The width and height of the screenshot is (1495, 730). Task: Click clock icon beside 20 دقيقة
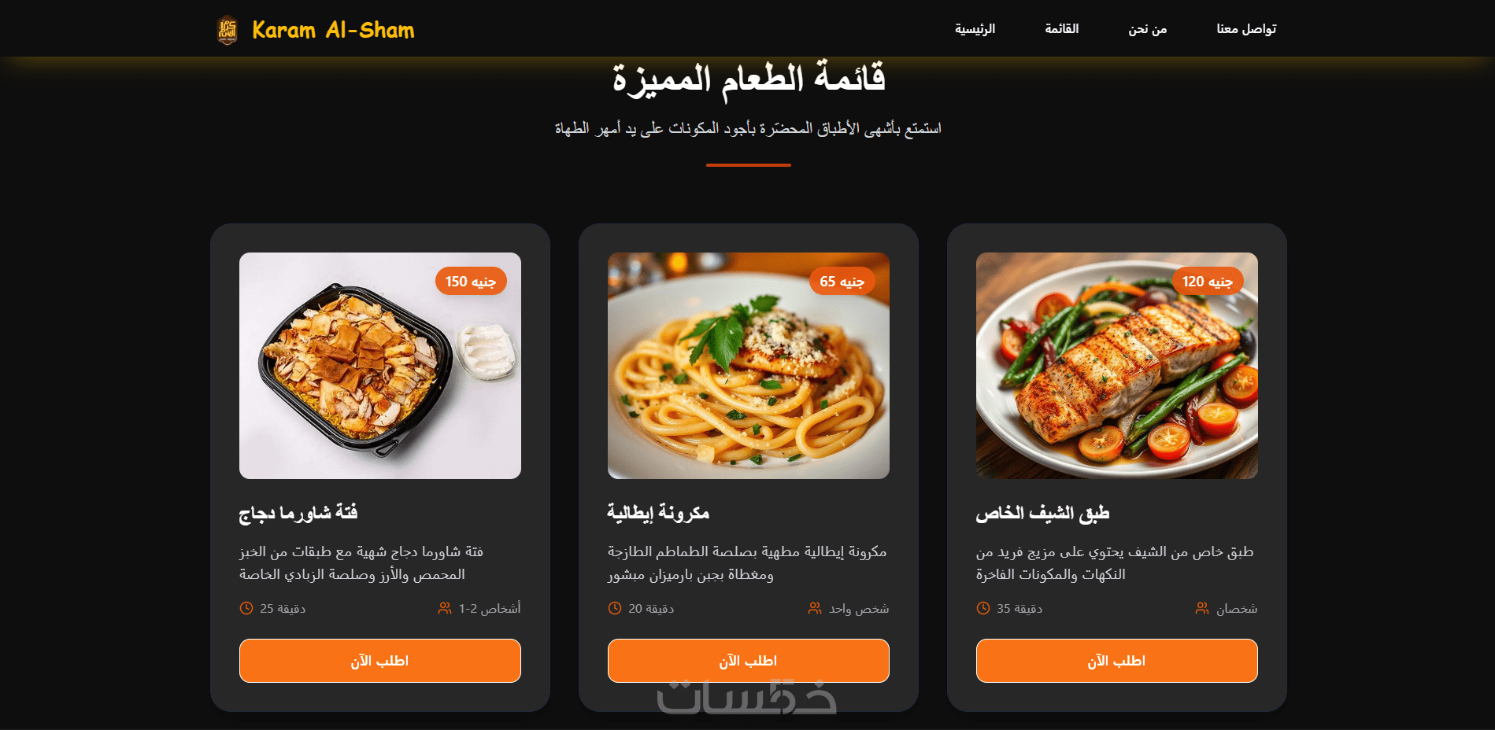[x=615, y=608]
